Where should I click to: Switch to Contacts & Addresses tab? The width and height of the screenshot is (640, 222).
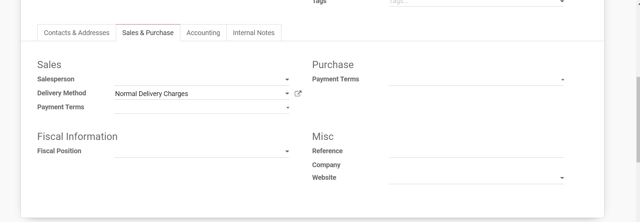coord(76,33)
